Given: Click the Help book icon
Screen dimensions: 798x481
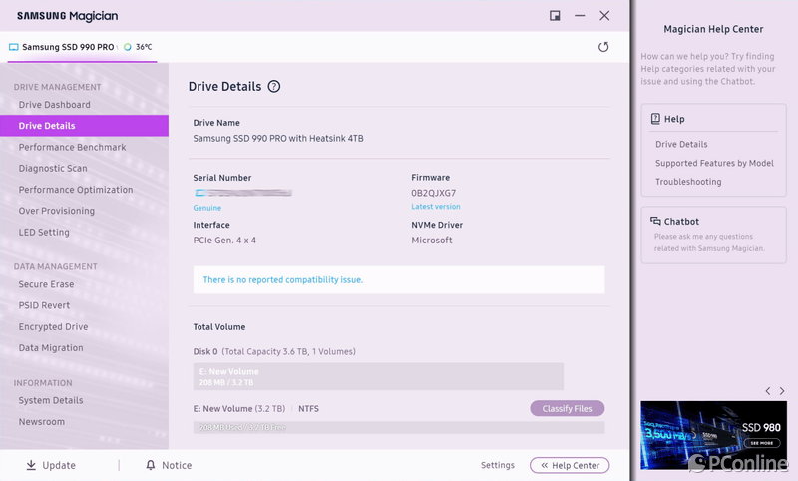Looking at the screenshot, I should click(x=655, y=119).
